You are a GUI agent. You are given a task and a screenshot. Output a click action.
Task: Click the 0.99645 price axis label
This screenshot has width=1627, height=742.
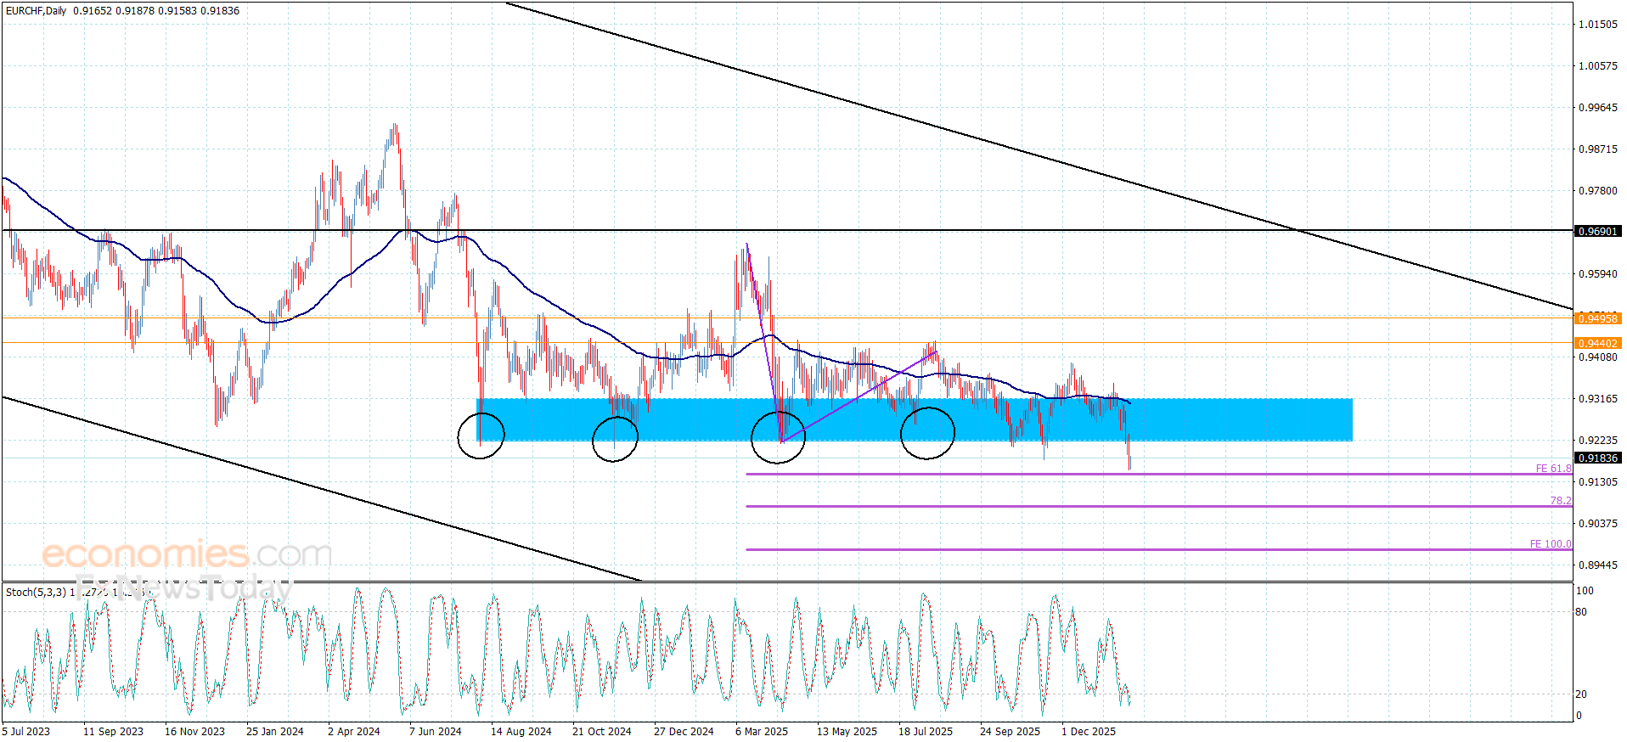[x=1598, y=108]
